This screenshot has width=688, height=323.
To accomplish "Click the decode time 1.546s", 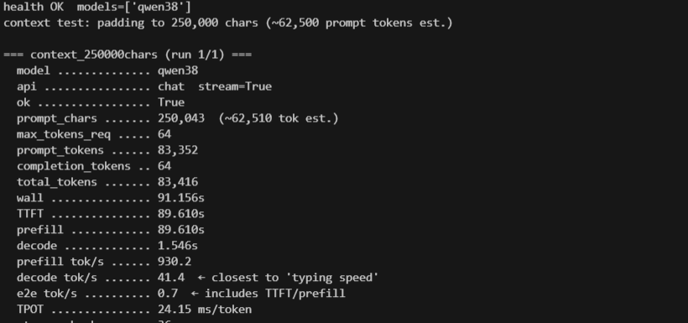I will pos(178,246).
